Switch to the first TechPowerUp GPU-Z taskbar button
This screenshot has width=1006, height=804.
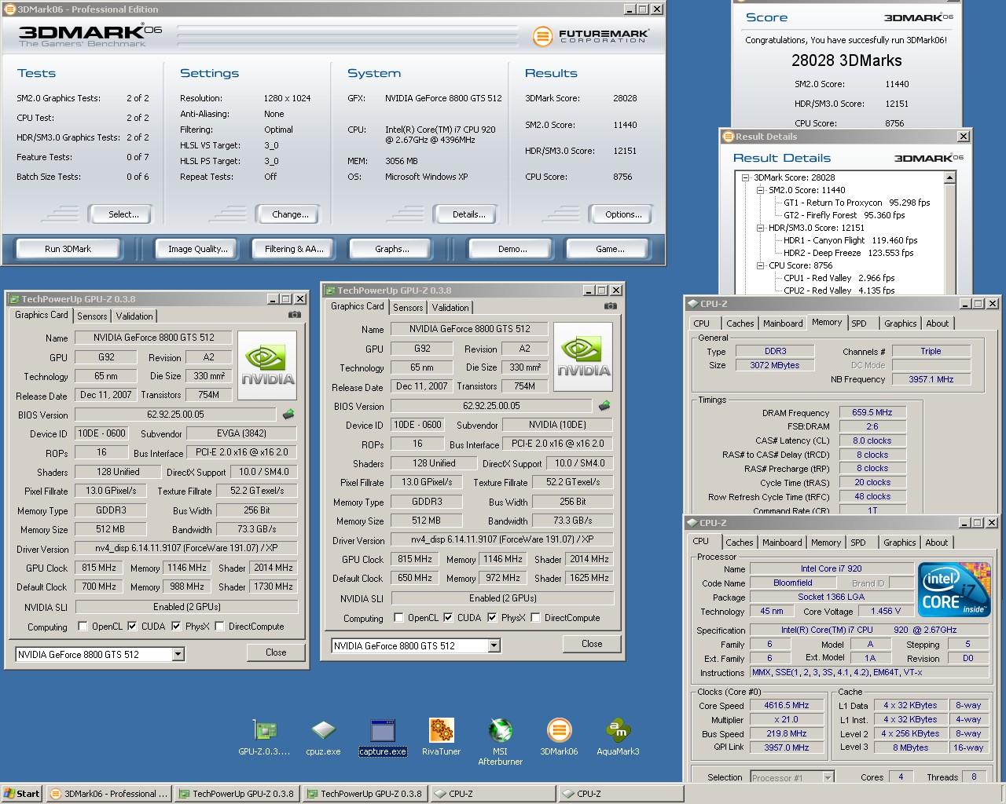[237, 794]
